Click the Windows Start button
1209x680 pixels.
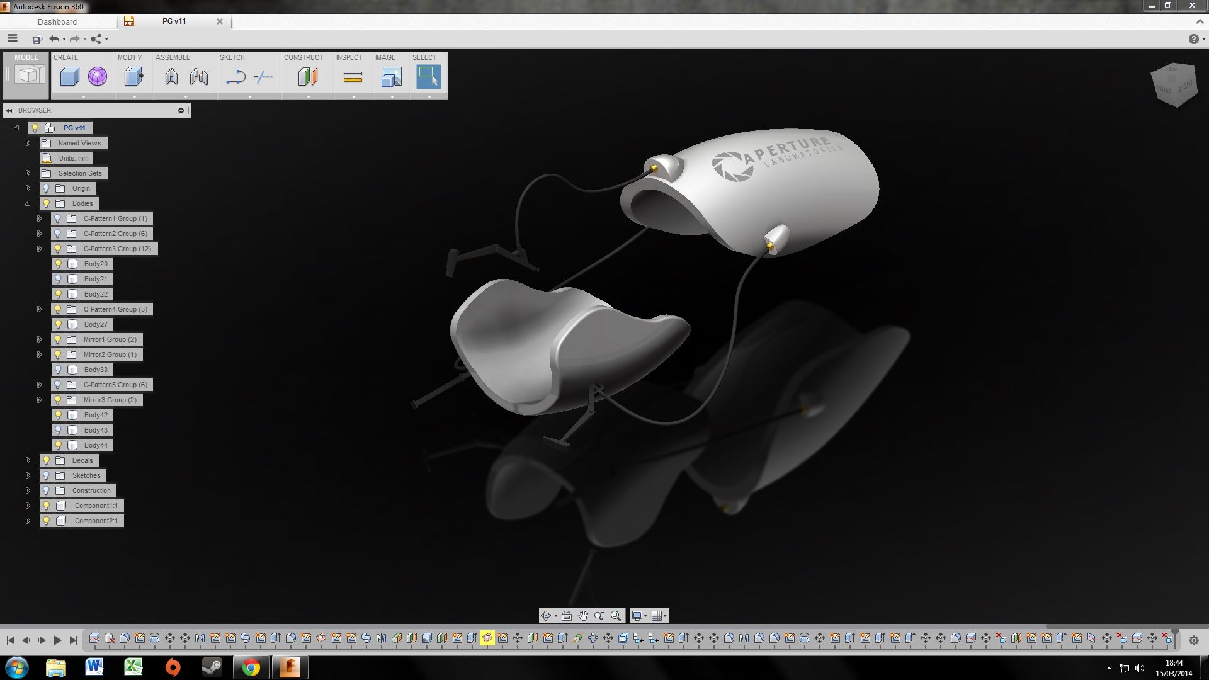point(17,667)
